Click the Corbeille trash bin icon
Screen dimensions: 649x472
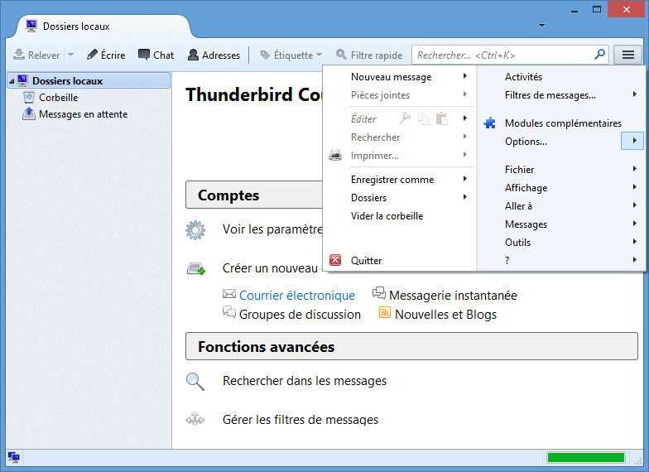(28, 98)
